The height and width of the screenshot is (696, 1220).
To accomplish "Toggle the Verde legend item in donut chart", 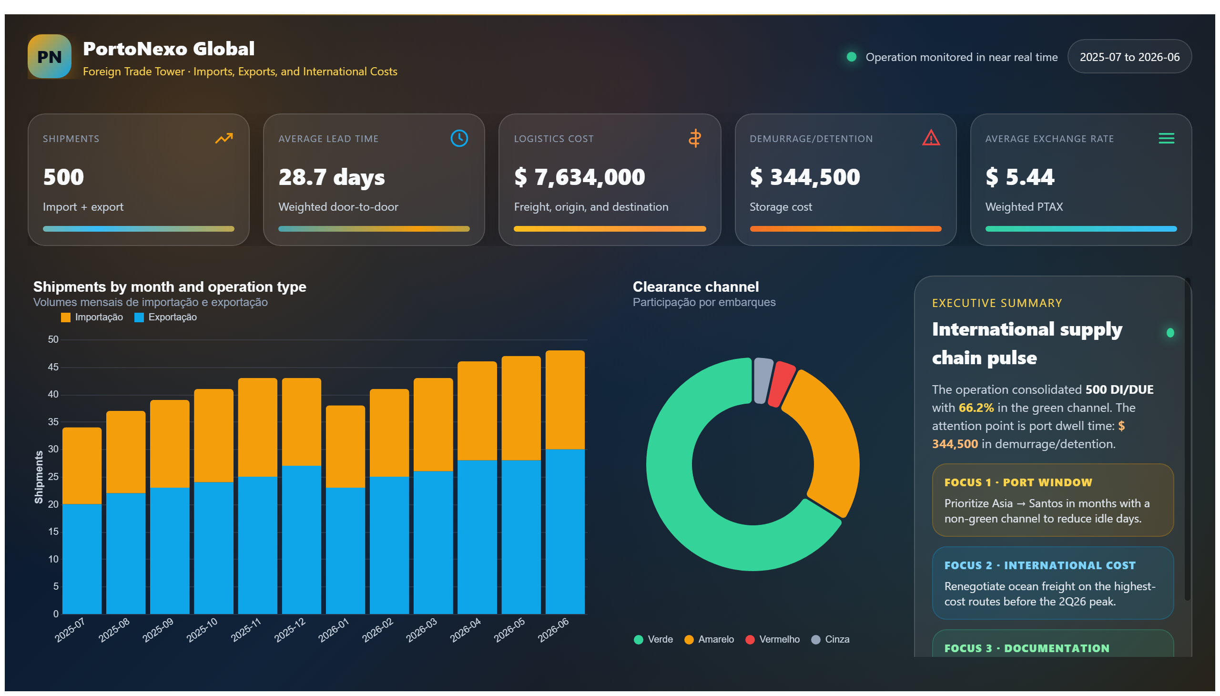I will [653, 640].
